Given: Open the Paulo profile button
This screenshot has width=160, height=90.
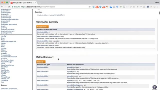Looking at the screenshot, I should click(x=157, y=2).
